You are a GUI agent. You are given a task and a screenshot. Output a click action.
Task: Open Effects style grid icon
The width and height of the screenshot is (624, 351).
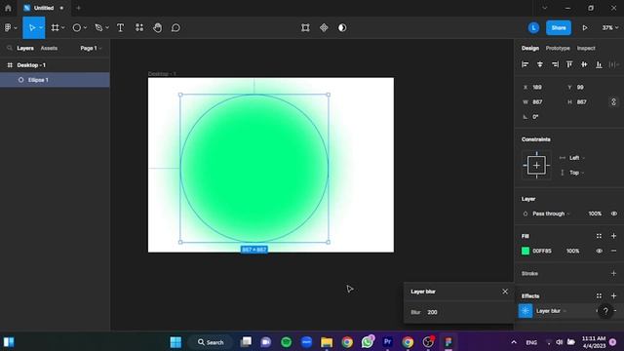tap(599, 296)
